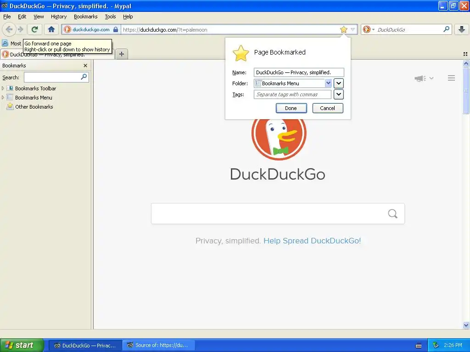Open the dropdown chevron beside megaphone
Viewport: 470px width, 352px height.
tap(431, 78)
